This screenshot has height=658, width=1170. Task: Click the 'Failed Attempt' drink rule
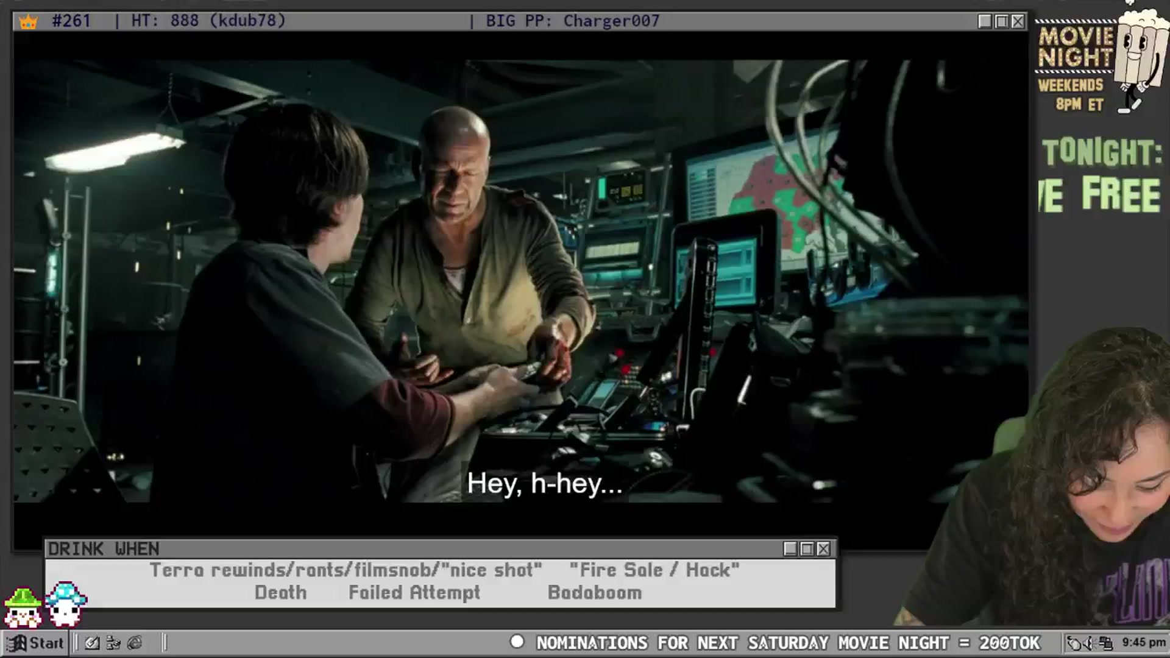[x=414, y=592]
